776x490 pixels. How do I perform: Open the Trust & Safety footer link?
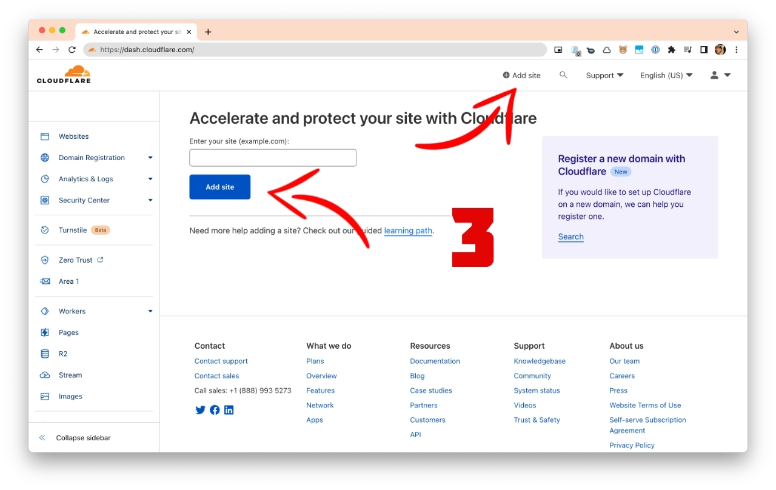click(537, 420)
